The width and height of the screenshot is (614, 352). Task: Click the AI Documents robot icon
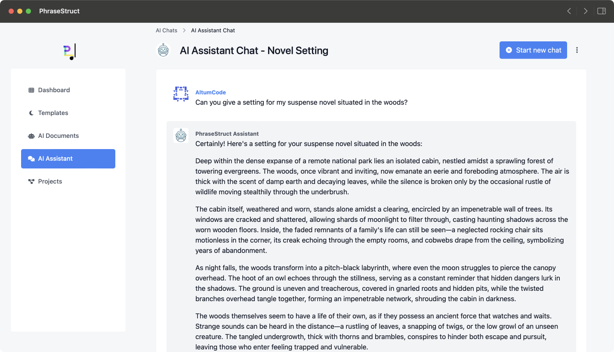(31, 136)
